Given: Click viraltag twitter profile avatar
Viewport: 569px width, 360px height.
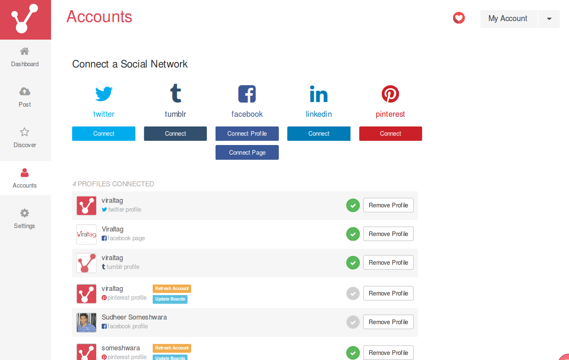Looking at the screenshot, I should [x=86, y=206].
